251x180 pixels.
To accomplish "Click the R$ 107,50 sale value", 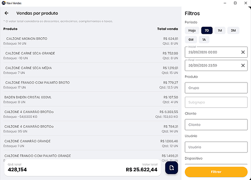I will coord(171,97).
